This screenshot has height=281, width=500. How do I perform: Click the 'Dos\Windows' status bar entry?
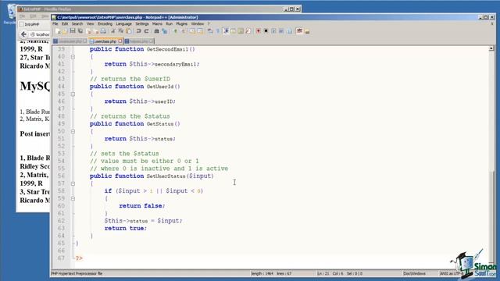414,273
